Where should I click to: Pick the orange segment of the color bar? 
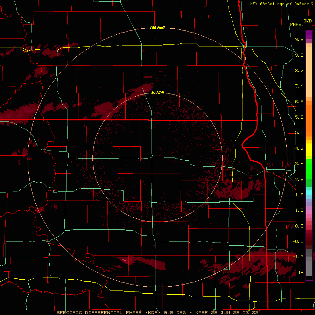309,121
